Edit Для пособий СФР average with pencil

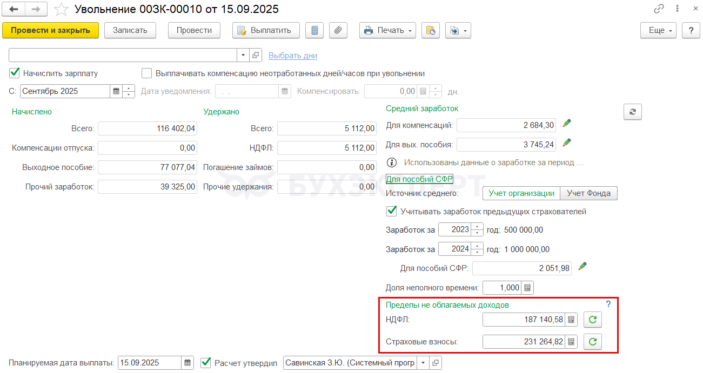(x=582, y=266)
